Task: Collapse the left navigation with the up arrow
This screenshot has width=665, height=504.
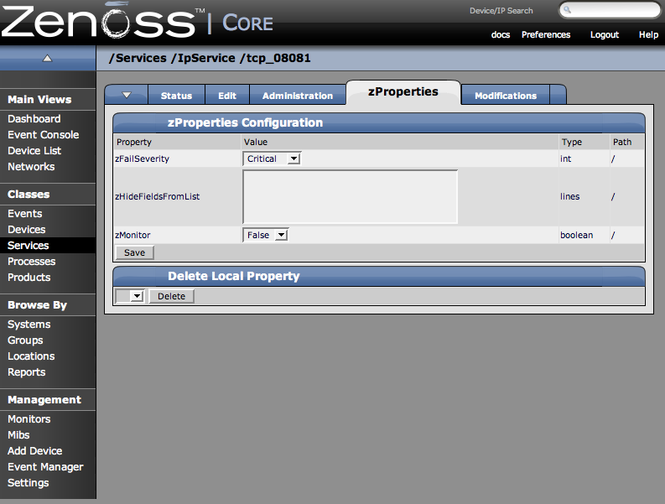Action: click(x=48, y=58)
